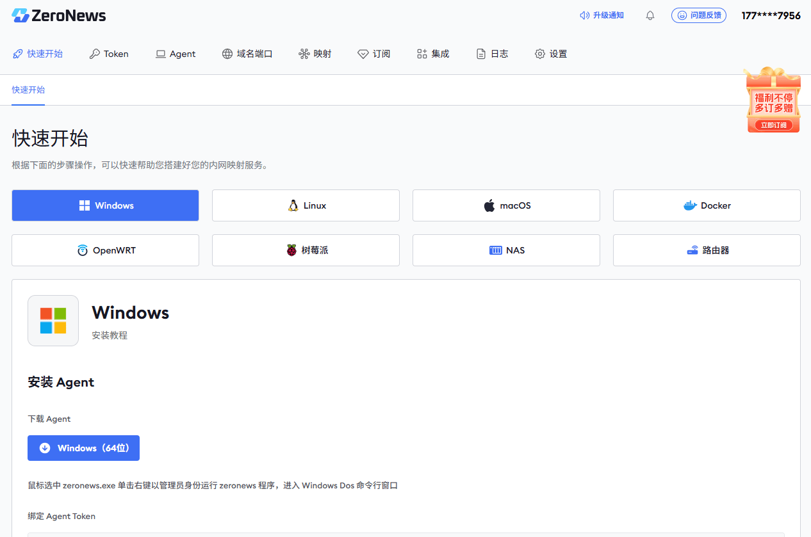Viewport: 811px width, 537px height.
Task: Open 订阅 via the heart icon
Action: click(x=363, y=54)
